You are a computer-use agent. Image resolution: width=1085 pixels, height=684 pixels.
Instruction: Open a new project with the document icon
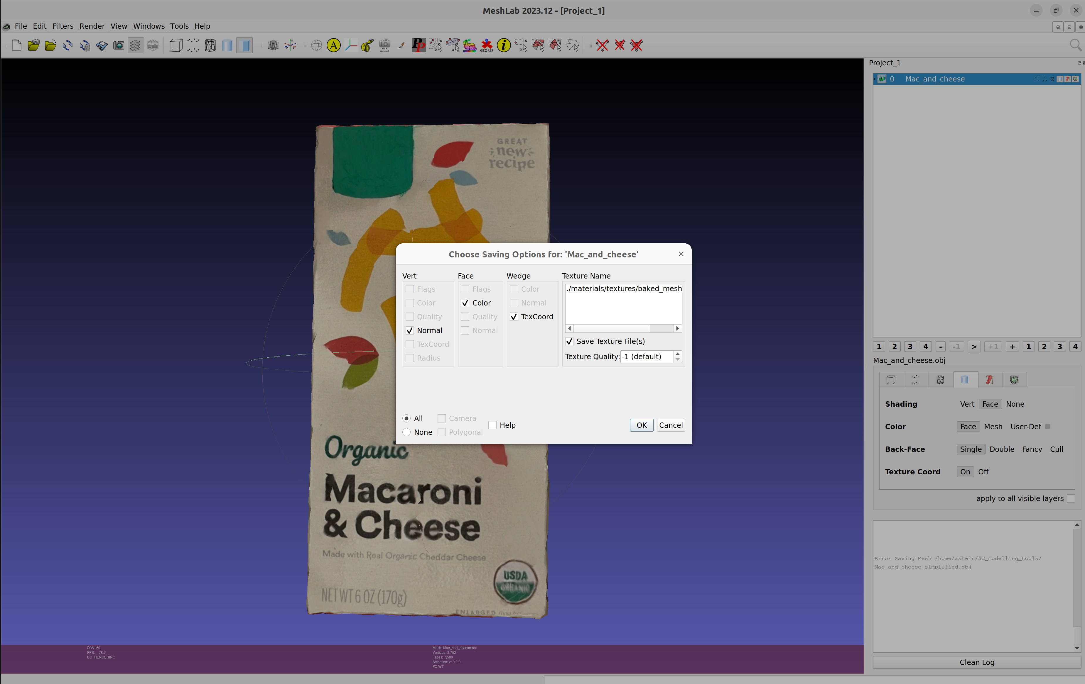(16, 45)
